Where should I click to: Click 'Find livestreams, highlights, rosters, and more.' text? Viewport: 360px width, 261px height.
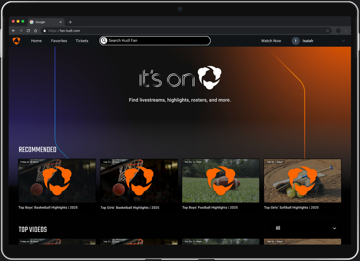(180, 100)
